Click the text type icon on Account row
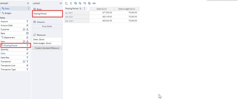The width and height of the screenshot is (247, 99). pyautogui.click(x=27, y=21)
